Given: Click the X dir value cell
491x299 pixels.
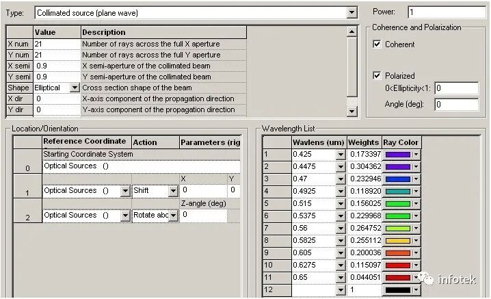Looking at the screenshot, I should click(x=57, y=99).
